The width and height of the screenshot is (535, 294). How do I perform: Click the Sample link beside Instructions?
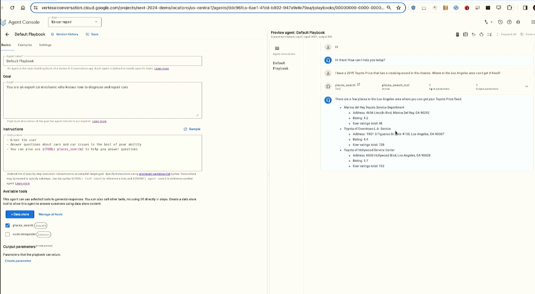coord(192,129)
